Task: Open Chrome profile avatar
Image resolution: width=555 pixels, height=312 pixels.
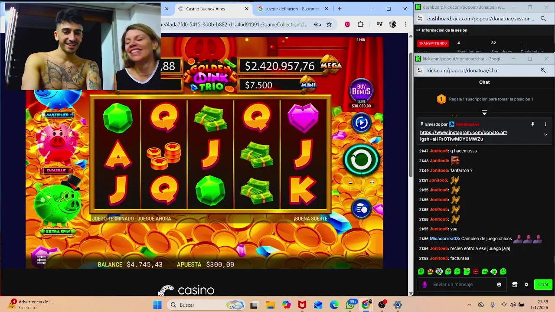Action: click(393, 24)
